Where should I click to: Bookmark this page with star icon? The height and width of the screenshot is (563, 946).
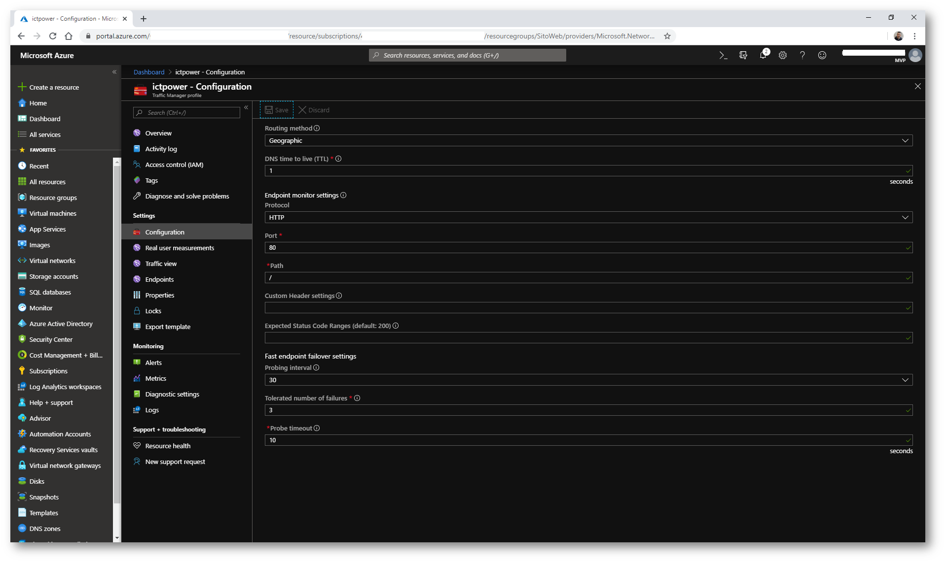(x=667, y=36)
